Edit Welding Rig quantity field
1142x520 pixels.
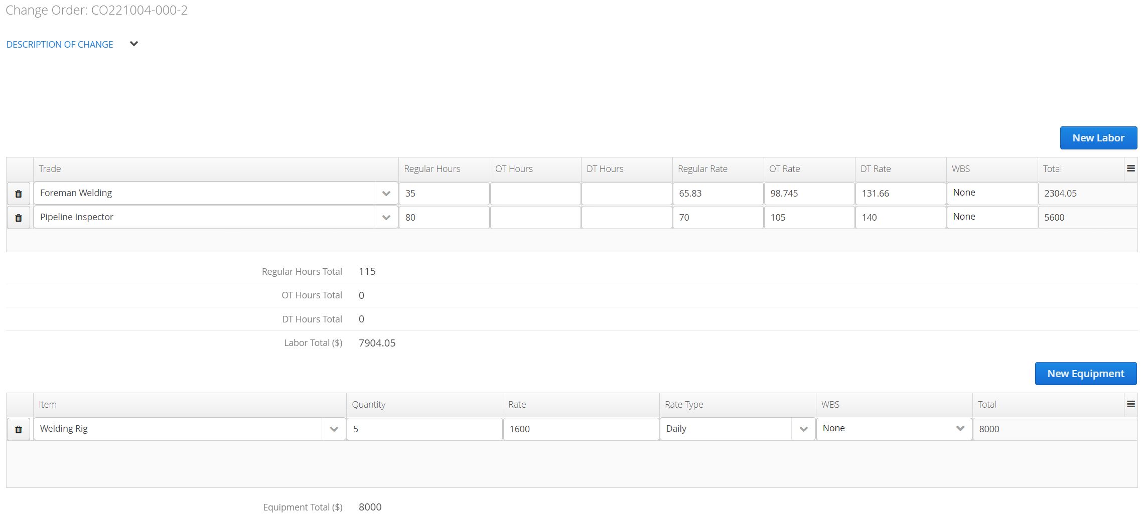pyautogui.click(x=424, y=429)
